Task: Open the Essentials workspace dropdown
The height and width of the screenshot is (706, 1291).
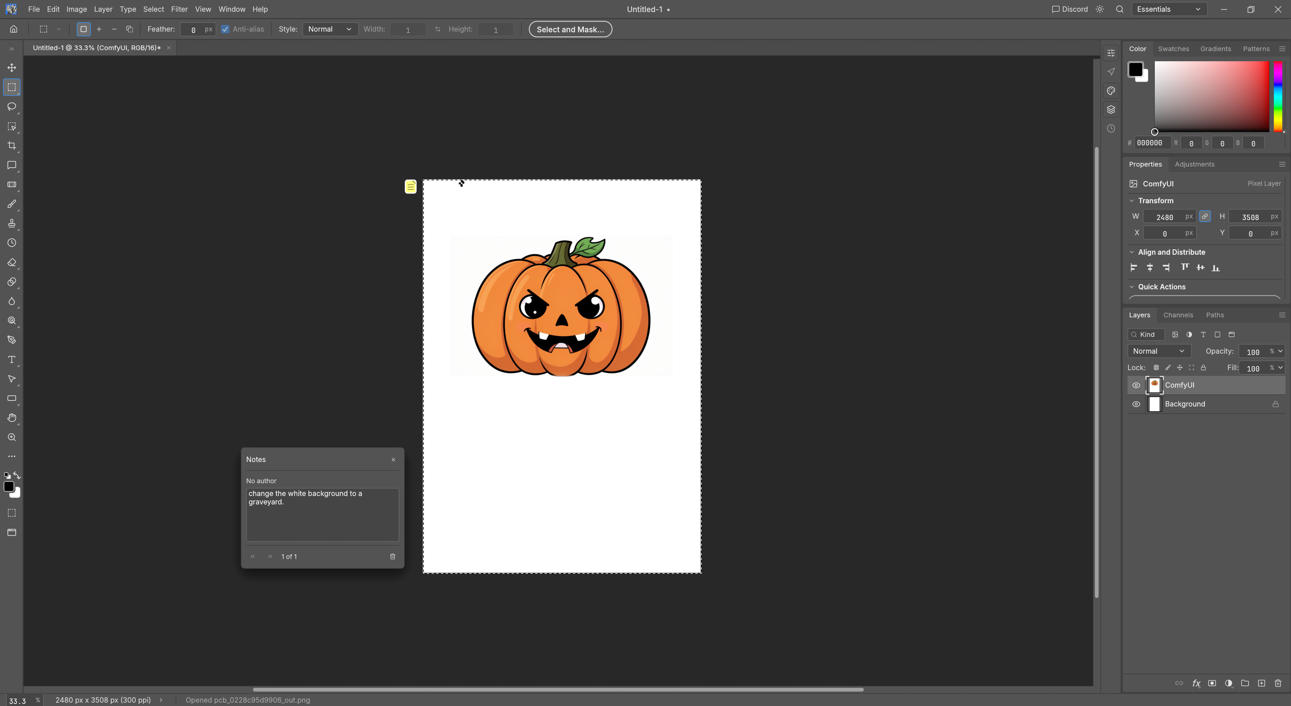Action: click(x=1169, y=9)
